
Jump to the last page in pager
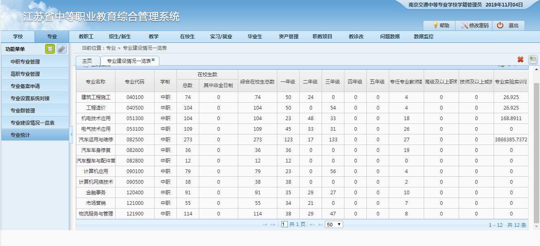coord(320,224)
